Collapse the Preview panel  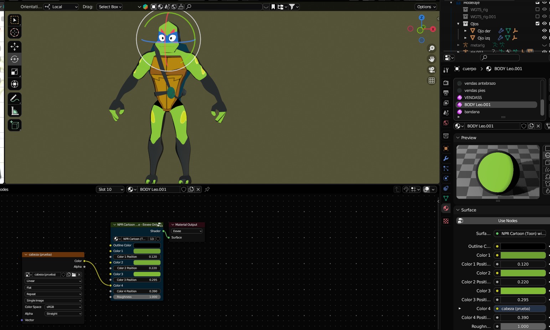(x=458, y=138)
